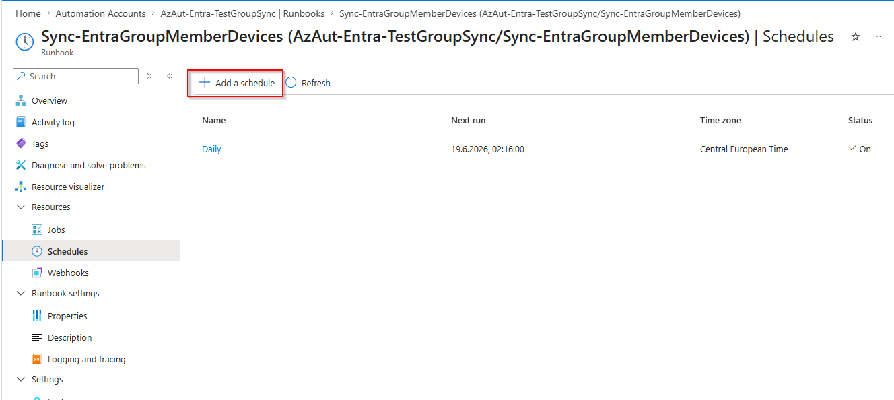Click the circular Refresh arrow icon
The image size is (894, 400).
291,83
